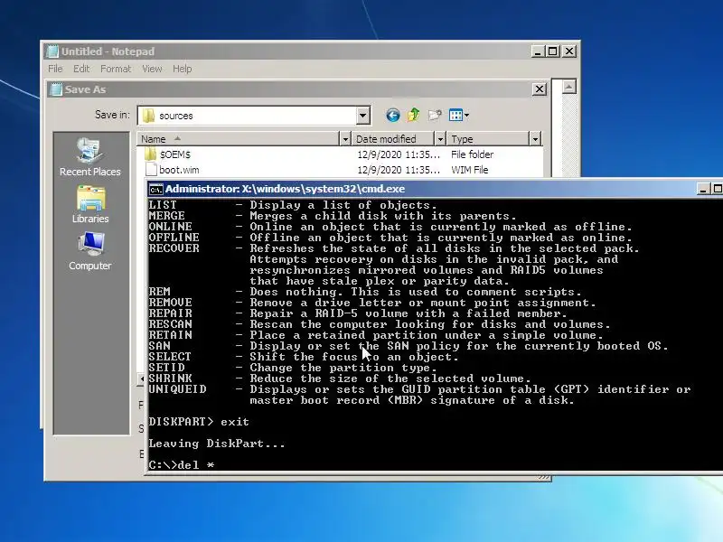The height and width of the screenshot is (542, 723).
Task: Click the 'DISKPART> exit' line
Action: [x=199, y=422]
